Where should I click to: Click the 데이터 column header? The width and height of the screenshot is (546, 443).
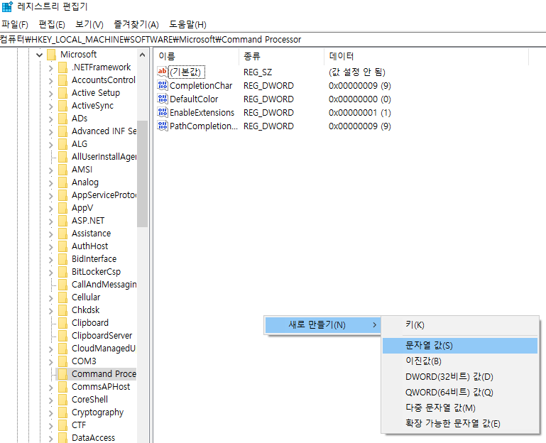pyautogui.click(x=426, y=56)
